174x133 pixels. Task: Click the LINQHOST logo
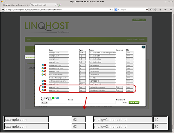[x=47, y=27]
